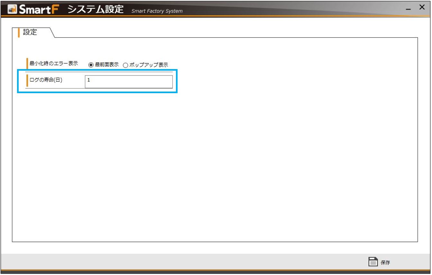Switch to the 設定 tab
The width and height of the screenshot is (432, 275).
coord(30,32)
